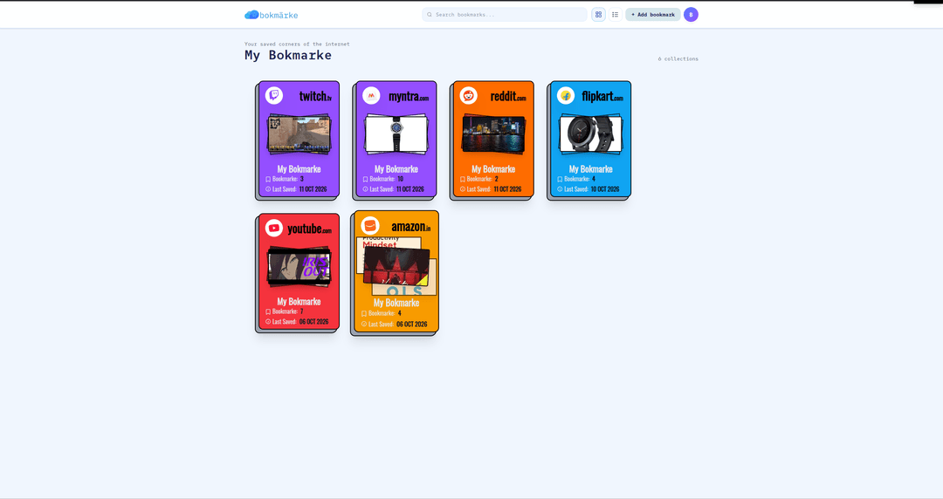Open the amazon.in card title
Viewport: 943px width, 499px height.
410,227
